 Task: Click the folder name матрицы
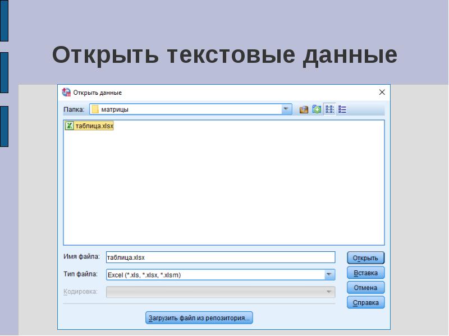(x=114, y=110)
